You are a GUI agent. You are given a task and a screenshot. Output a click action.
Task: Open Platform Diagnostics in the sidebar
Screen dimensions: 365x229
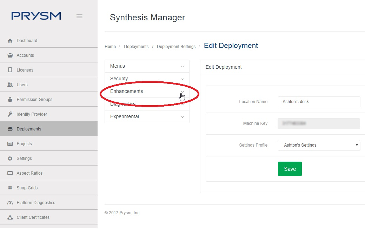[x=49, y=202]
